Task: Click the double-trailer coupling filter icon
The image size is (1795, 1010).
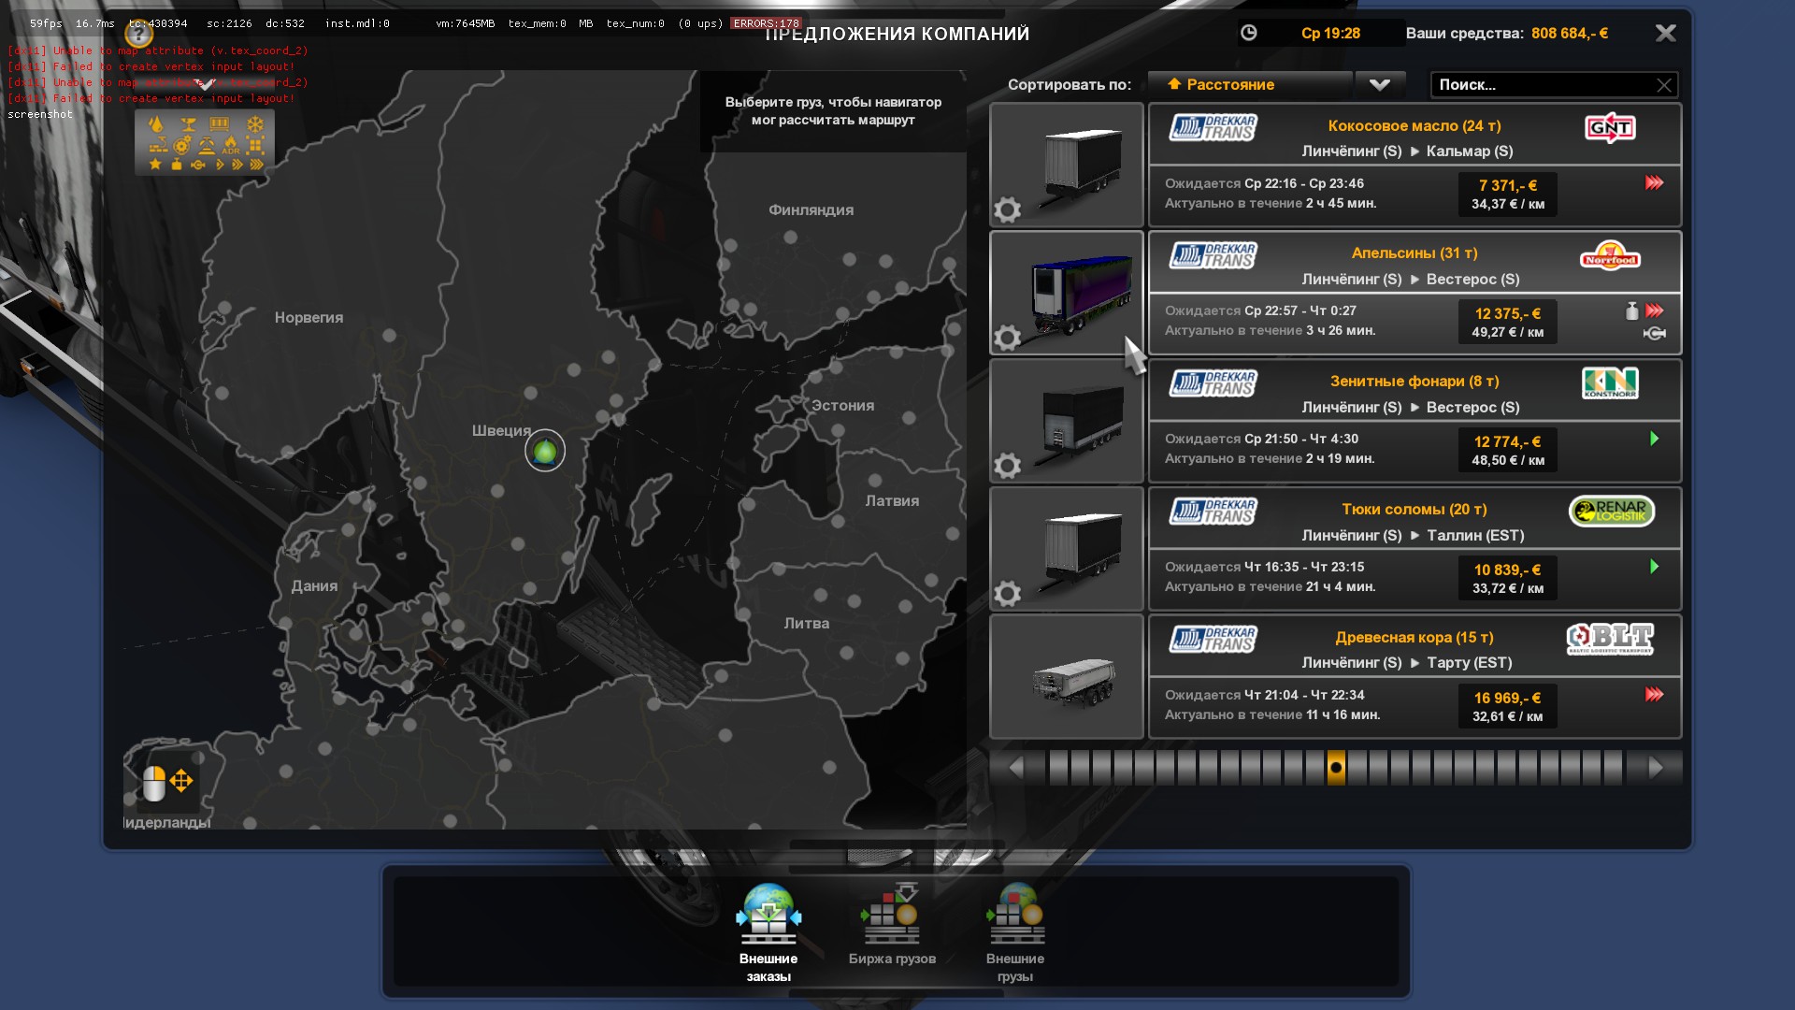Action: (x=198, y=165)
